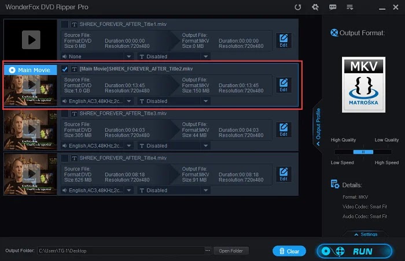Open the English AC3 audio dropdown for Title4
This screenshot has width=405, height=261.
(x=97, y=191)
